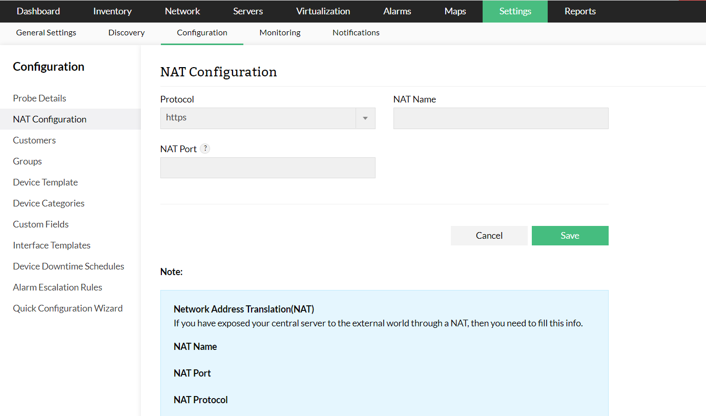
Task: Focus the NAT Port text field
Action: [x=267, y=168]
